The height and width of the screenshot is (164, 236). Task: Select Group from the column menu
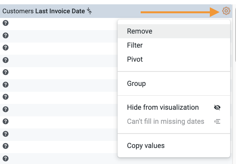[174, 83]
